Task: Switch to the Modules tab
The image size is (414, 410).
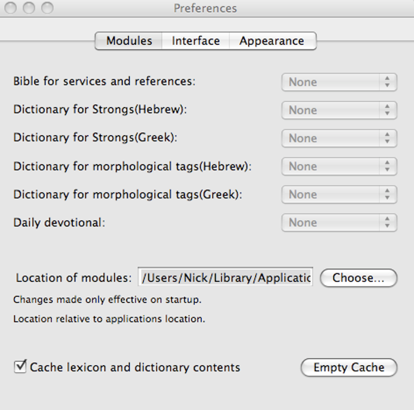Action: pos(129,41)
